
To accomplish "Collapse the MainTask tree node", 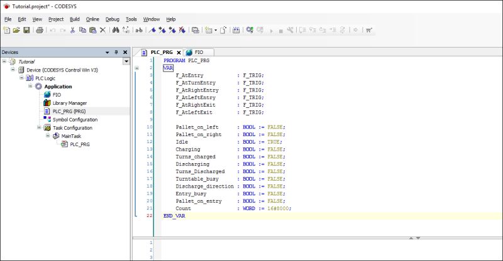I will (x=48, y=136).
